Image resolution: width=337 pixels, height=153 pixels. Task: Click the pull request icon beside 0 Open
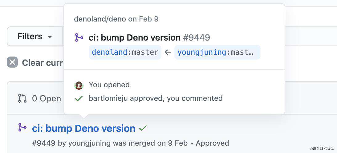(x=22, y=98)
